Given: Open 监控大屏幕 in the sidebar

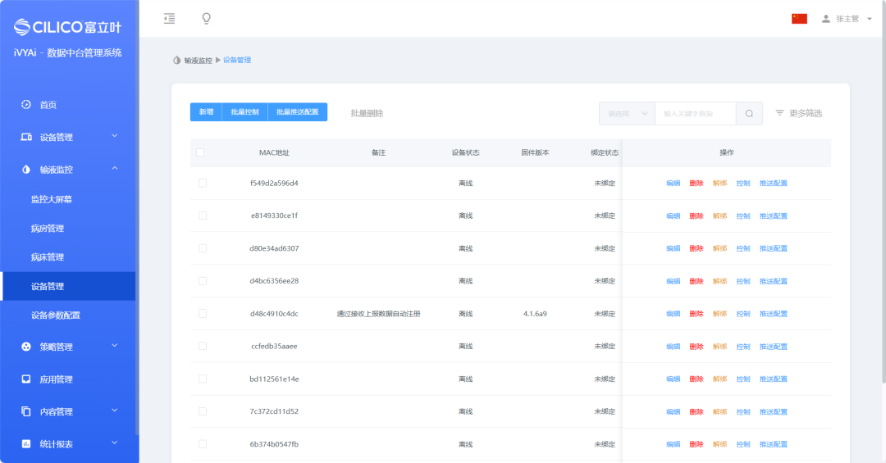Looking at the screenshot, I should coord(57,199).
